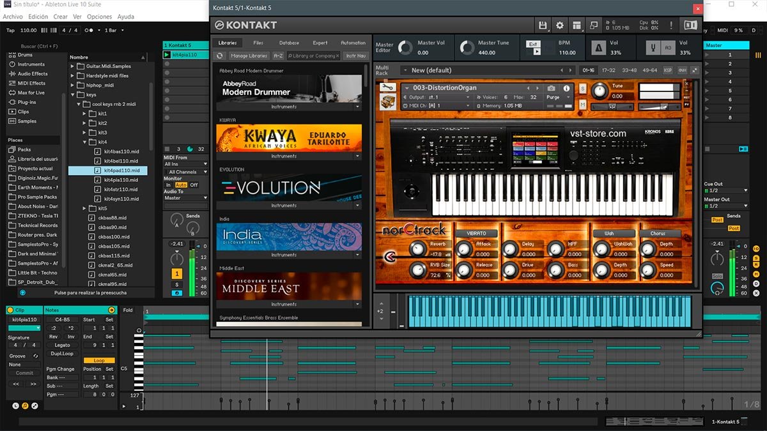Mute the DistortionOrgan instrument
Image resolution: width=767 pixels, height=431 pixels.
[582, 105]
